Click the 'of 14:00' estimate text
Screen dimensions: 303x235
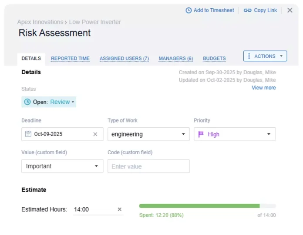(x=266, y=215)
